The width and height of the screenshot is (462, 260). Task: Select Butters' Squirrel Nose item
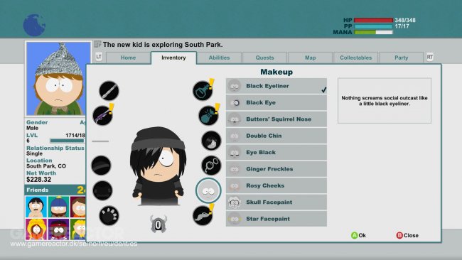[x=276, y=119]
